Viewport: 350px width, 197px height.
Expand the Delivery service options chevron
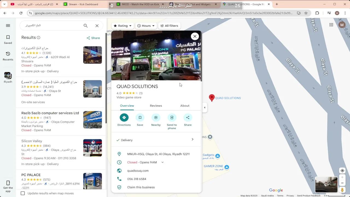pos(192,140)
